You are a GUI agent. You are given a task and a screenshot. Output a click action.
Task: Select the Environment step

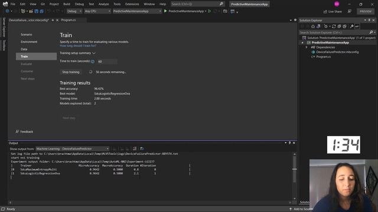[29, 42]
